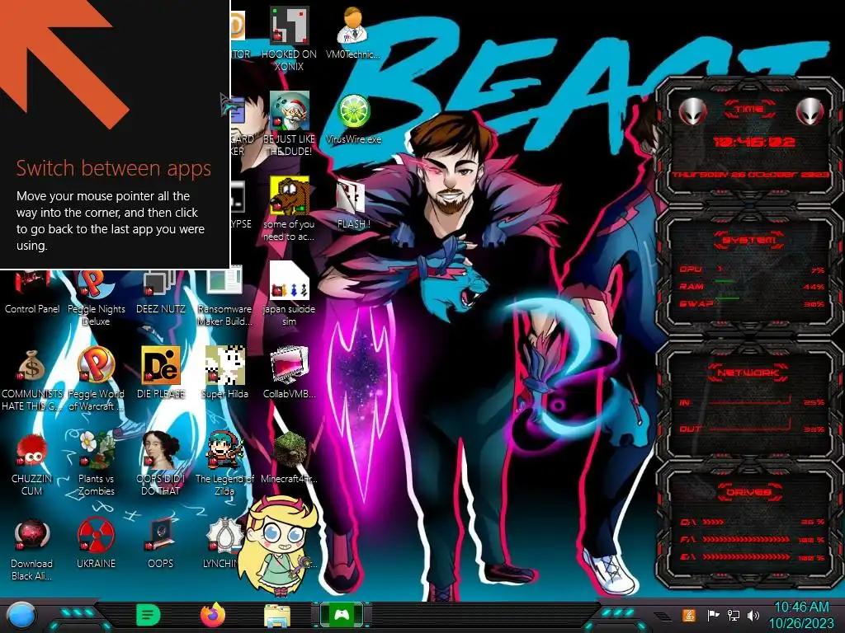Viewport: 845px width, 633px height.
Task: Select the UKRAINE radiation symbol icon
Action: [x=96, y=536]
